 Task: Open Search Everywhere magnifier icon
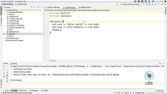(x=165, y=4)
